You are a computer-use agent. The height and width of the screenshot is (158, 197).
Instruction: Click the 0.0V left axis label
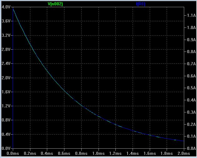(6, 148)
